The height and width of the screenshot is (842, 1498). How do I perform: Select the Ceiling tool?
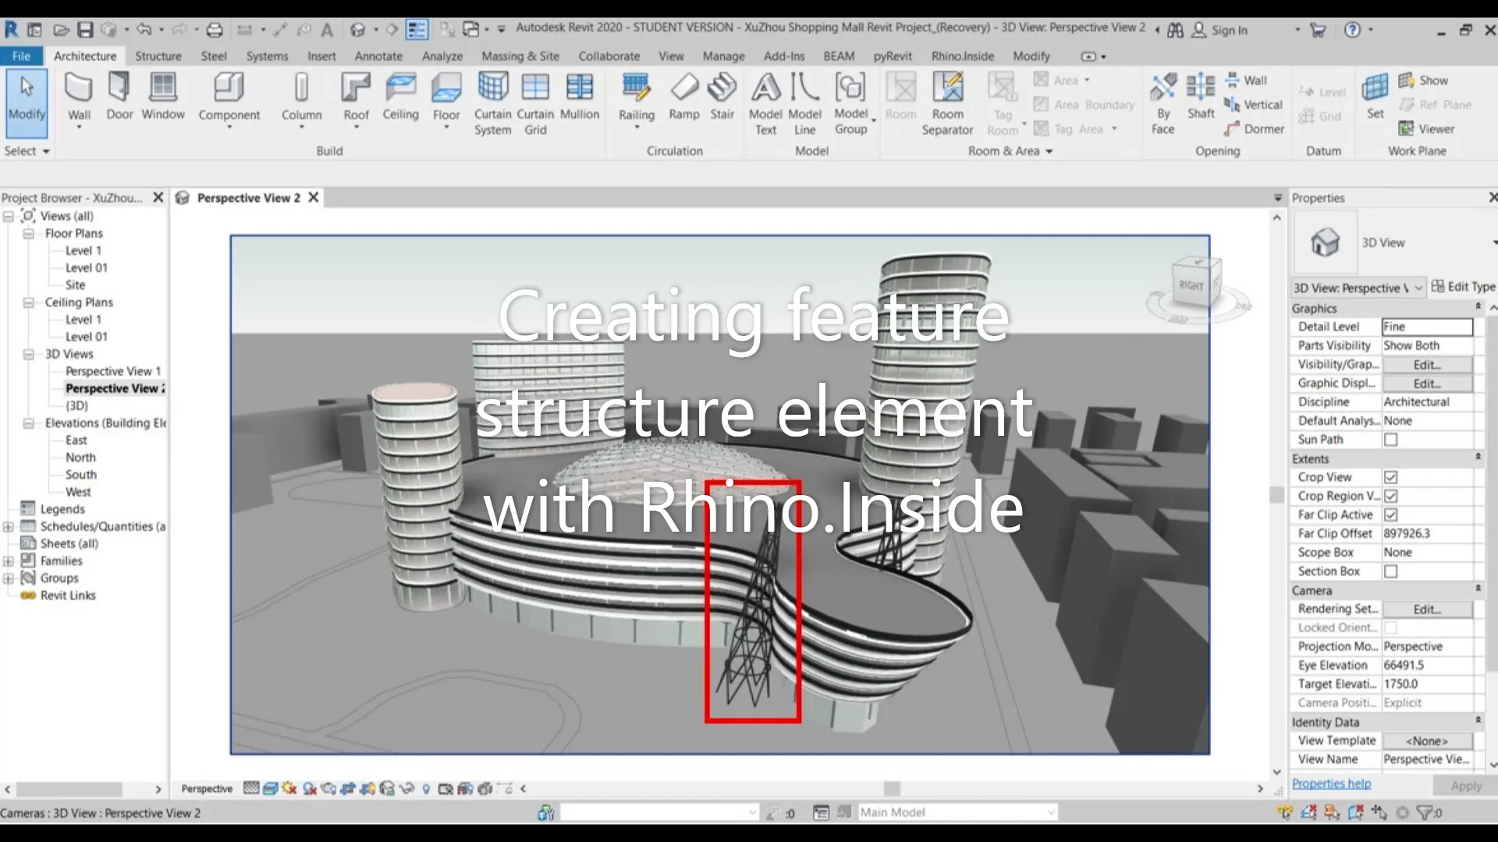[400, 97]
